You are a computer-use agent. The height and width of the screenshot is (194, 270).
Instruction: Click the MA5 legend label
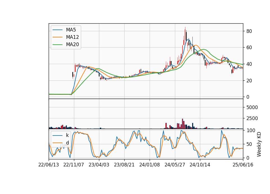[71, 30]
